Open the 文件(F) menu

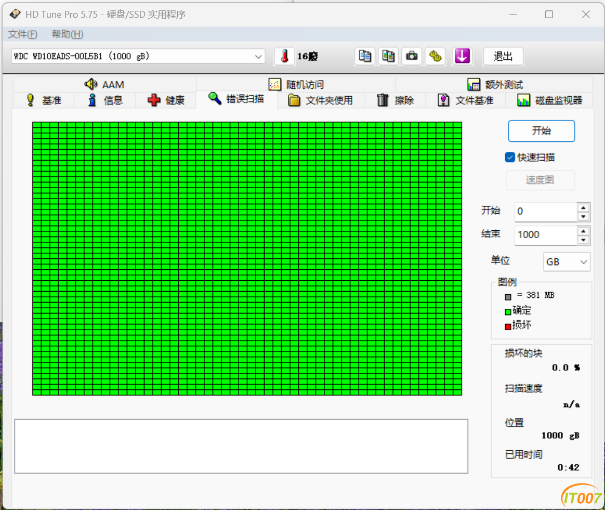[x=23, y=34]
